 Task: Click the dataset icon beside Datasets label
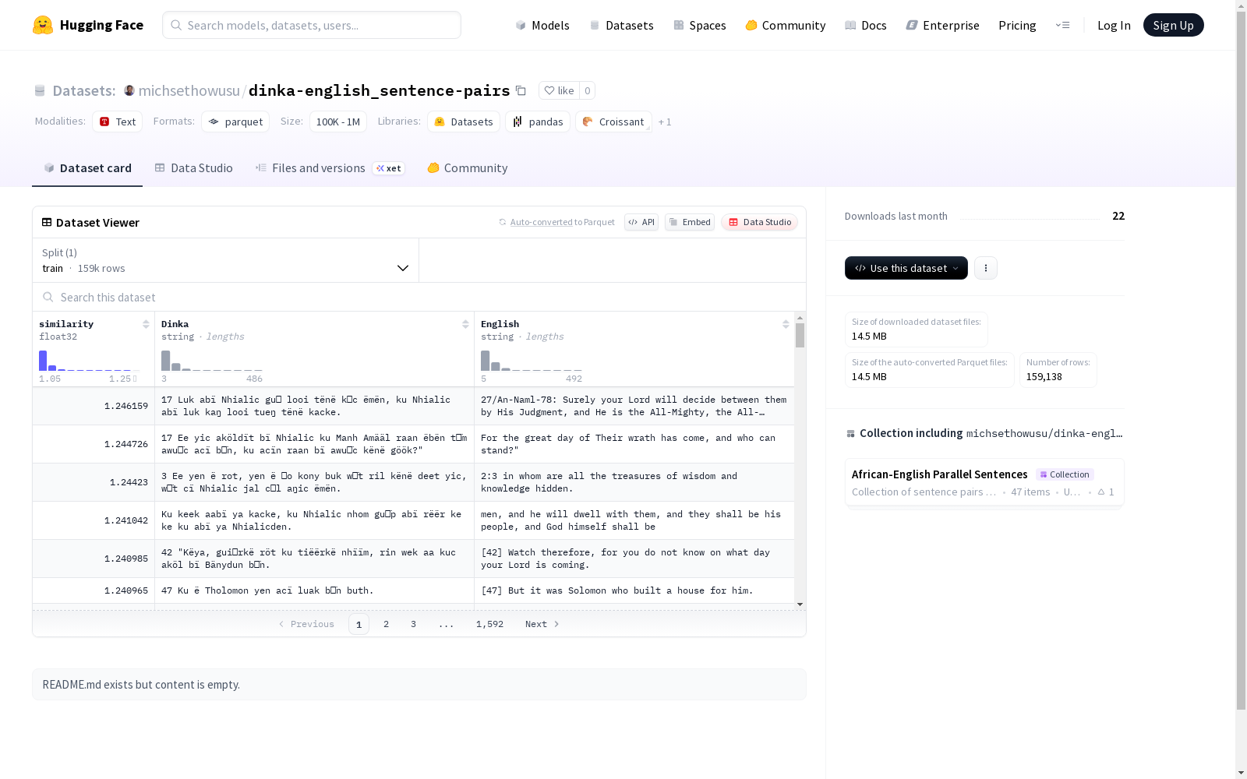tap(40, 90)
